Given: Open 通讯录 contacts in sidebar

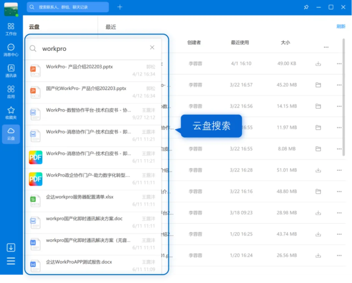Looking at the screenshot, I should (x=11, y=71).
